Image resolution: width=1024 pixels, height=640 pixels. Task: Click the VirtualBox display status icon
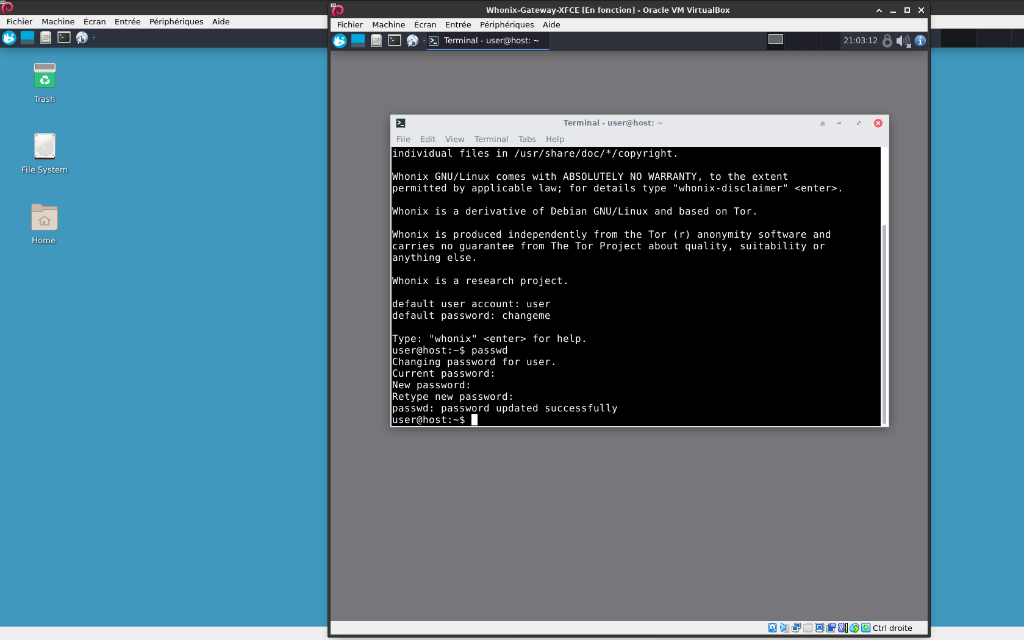coord(820,628)
